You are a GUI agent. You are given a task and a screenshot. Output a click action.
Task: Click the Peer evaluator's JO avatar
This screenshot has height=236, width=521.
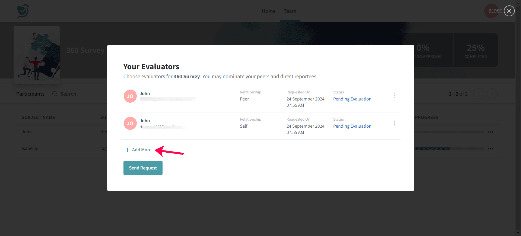(130, 96)
